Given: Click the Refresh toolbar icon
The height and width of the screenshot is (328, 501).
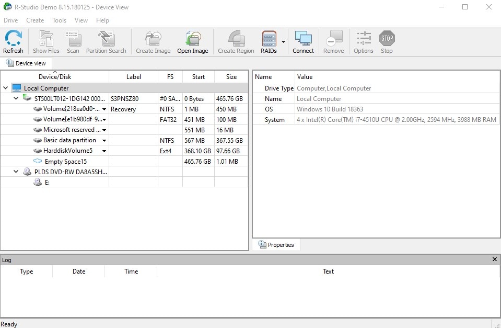Looking at the screenshot, I should pyautogui.click(x=13, y=38).
